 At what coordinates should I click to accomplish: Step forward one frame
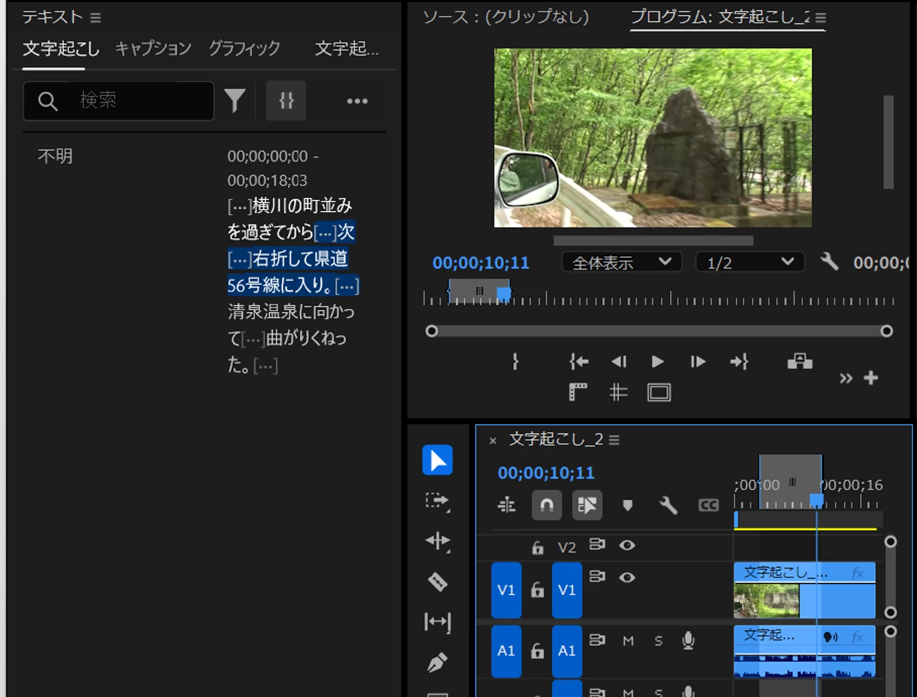[698, 361]
